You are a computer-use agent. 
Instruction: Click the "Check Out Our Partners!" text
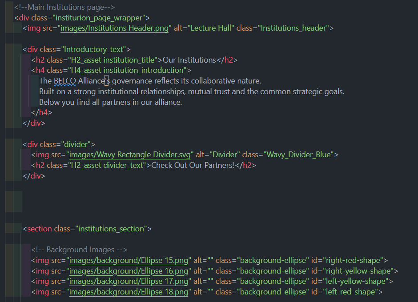(193, 165)
